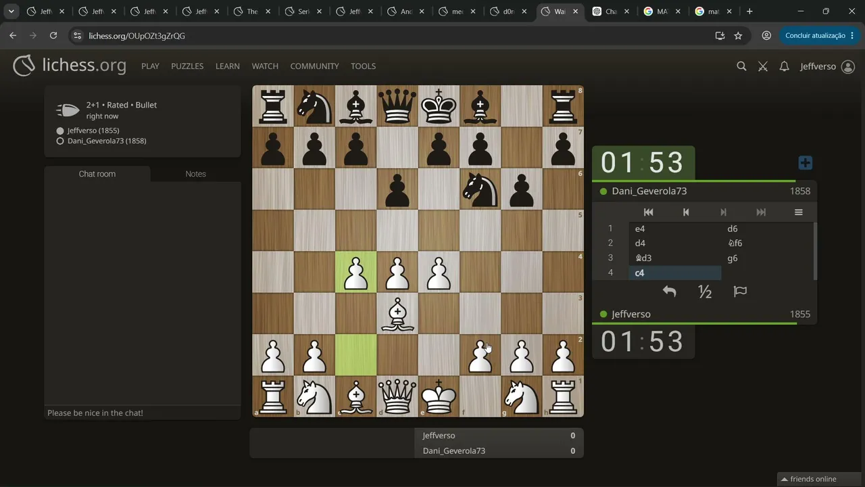
Task: Open the PUZZLES menu
Action: click(187, 66)
